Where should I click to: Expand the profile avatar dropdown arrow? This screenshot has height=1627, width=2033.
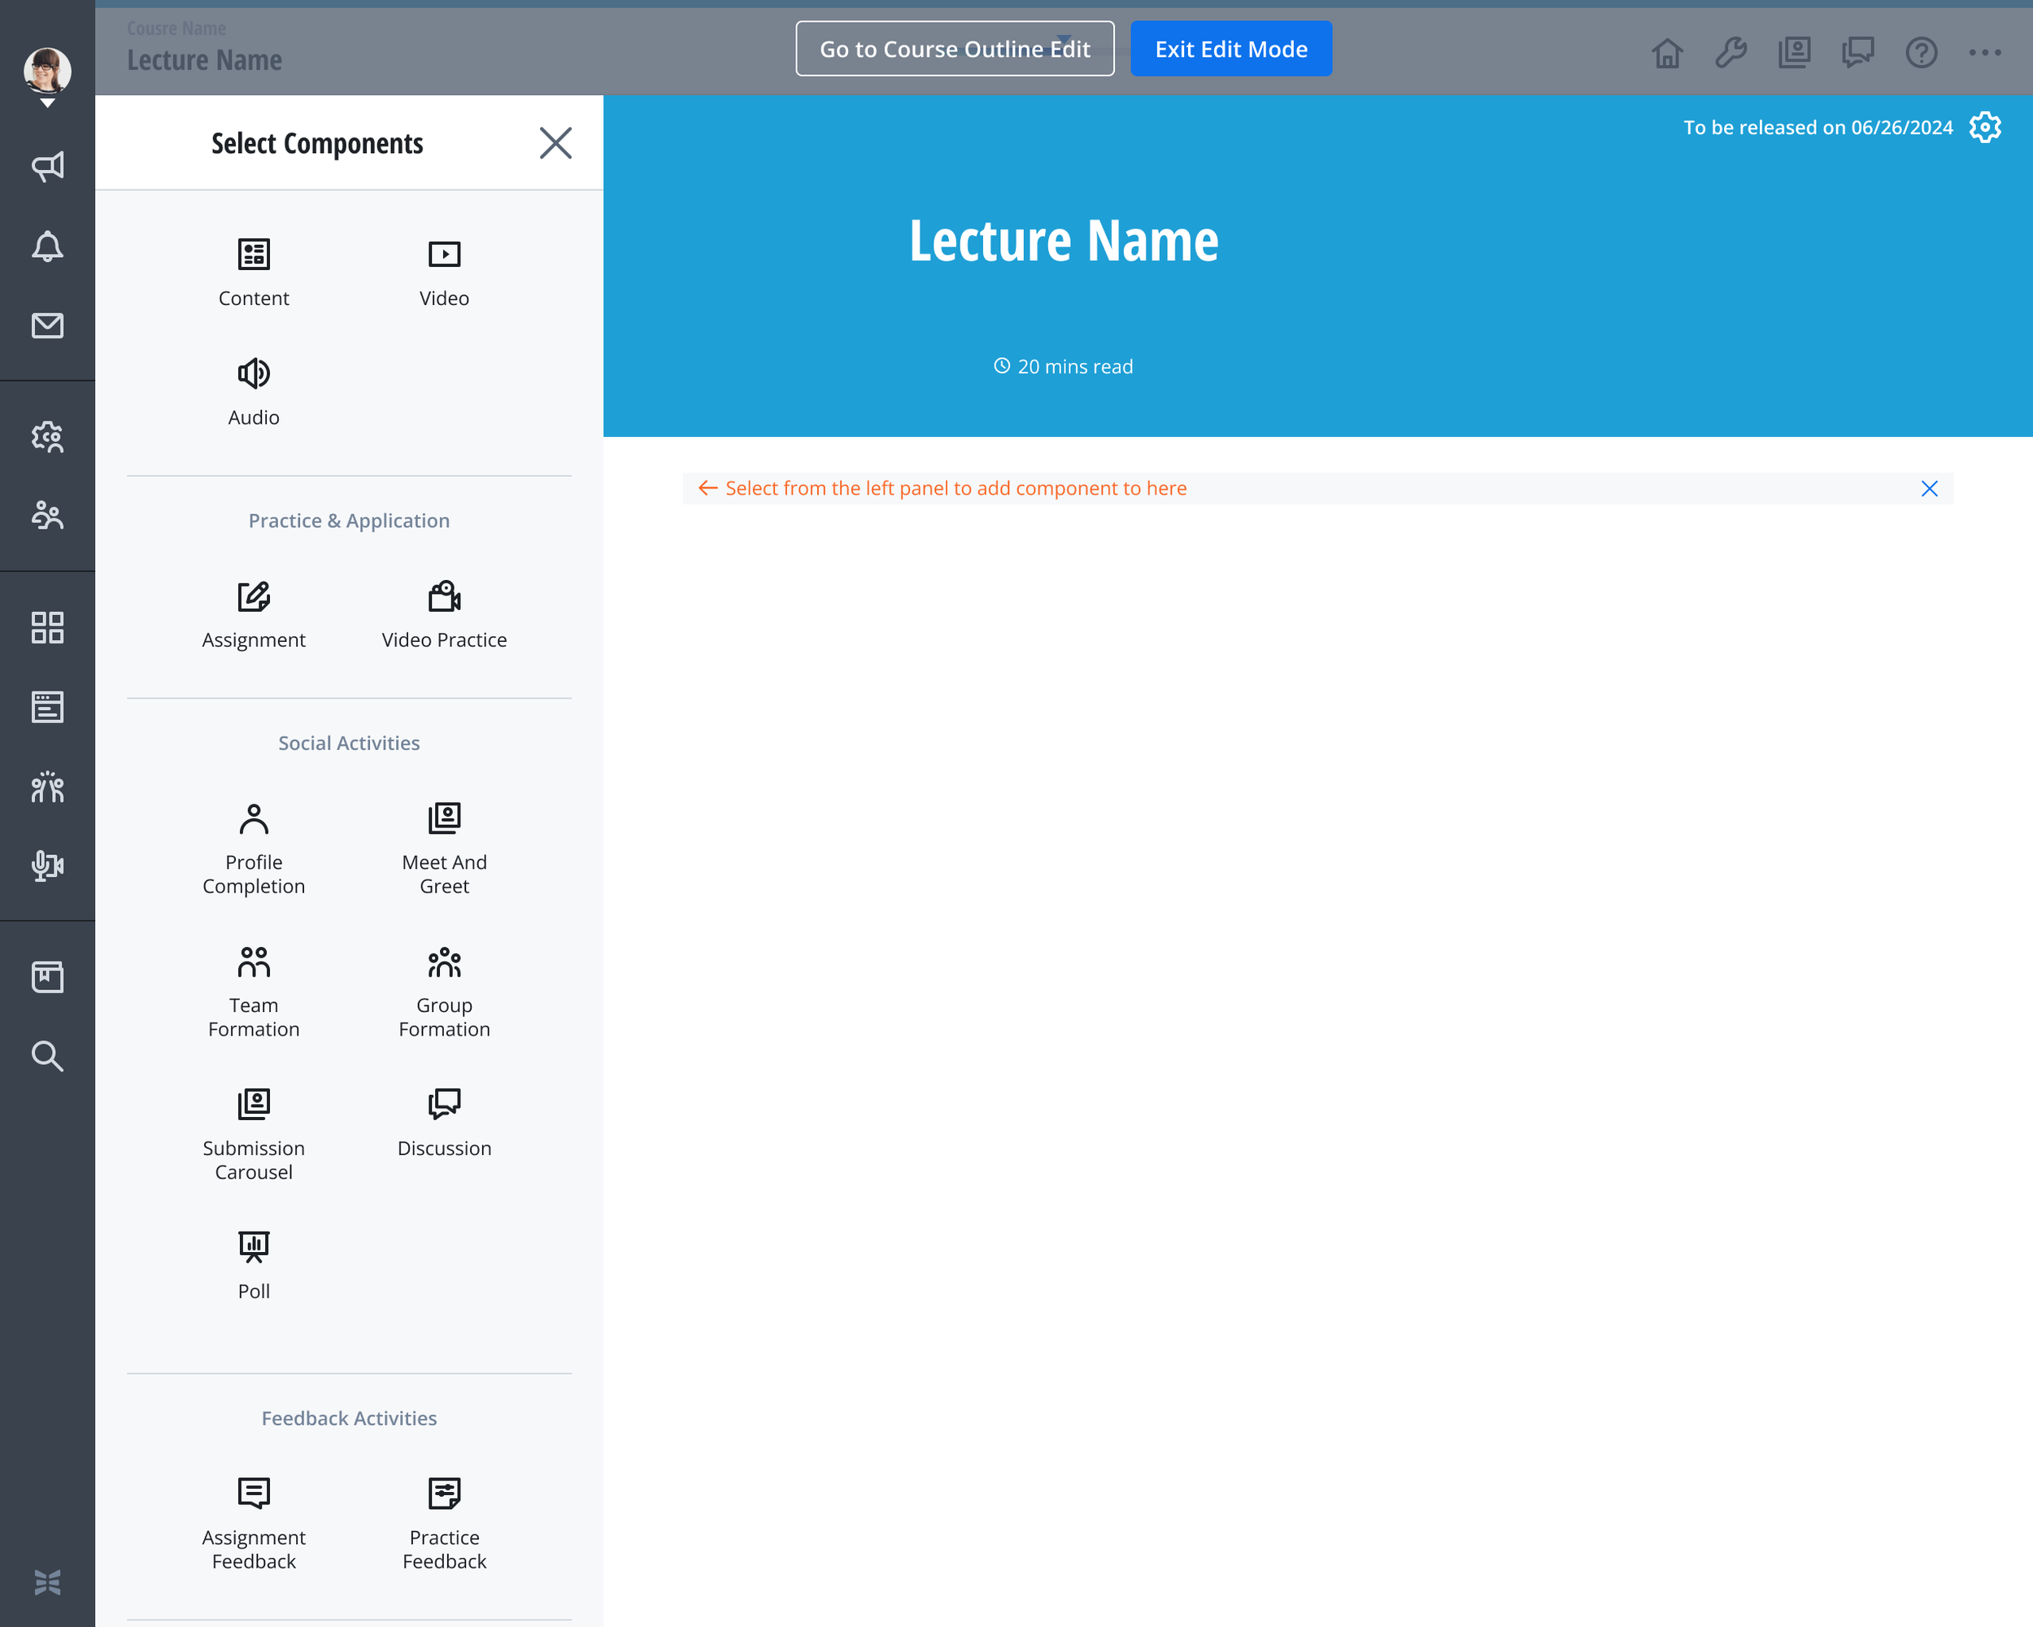point(47,103)
